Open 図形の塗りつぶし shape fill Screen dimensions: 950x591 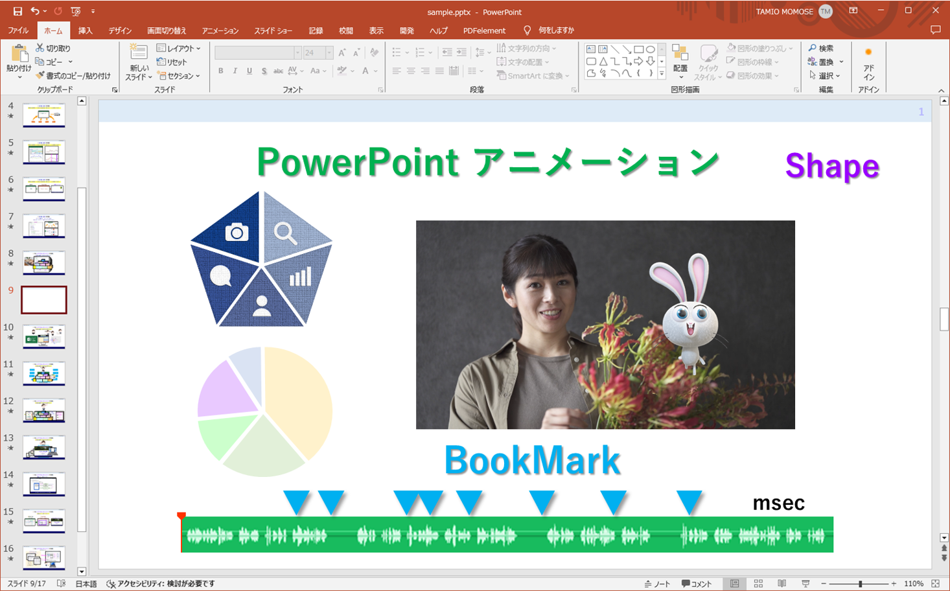(x=759, y=48)
